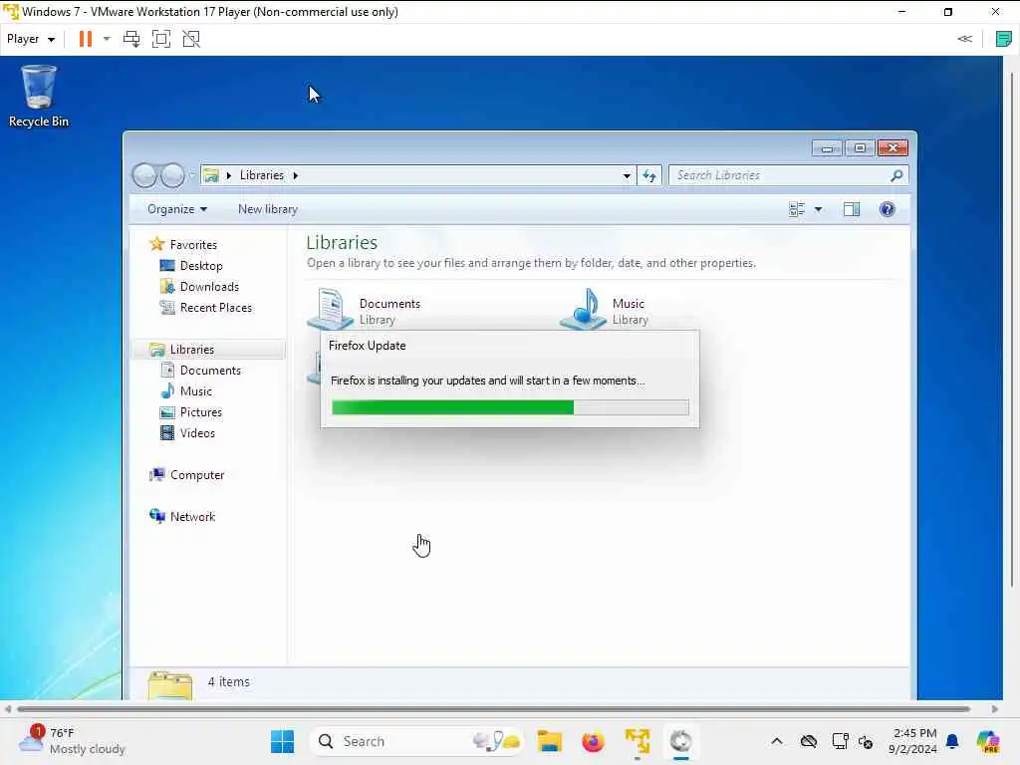Screen dimensions: 1020x765
Task: Change the Explorer view icon
Action: coord(797,209)
